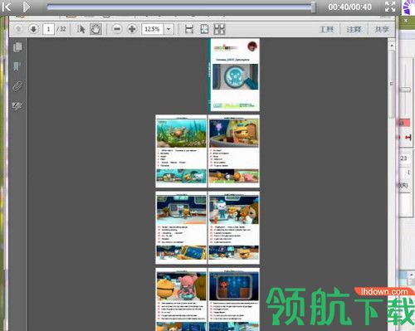
Task: Click the fit width scrolling icon
Action: [189, 29]
